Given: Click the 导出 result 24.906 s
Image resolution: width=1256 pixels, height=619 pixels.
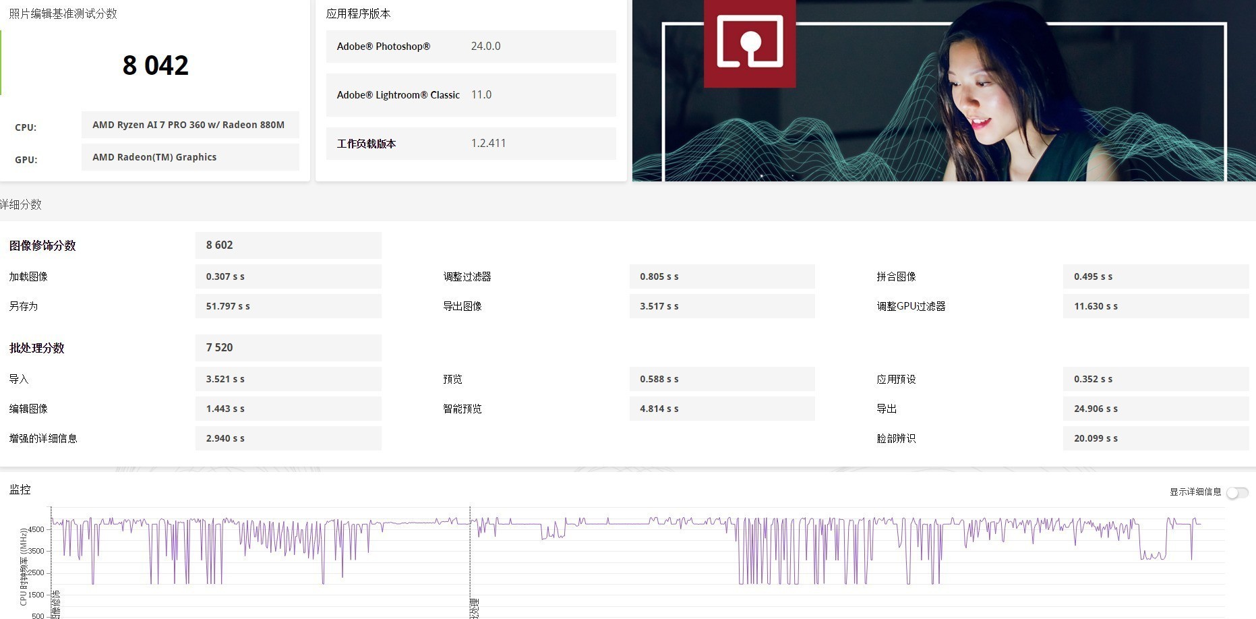Looking at the screenshot, I should 1155,409.
